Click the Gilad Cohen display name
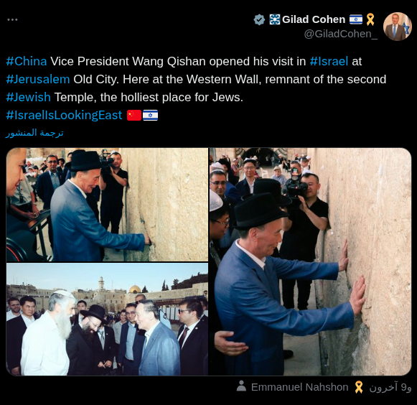The image size is (417, 405). click(314, 19)
